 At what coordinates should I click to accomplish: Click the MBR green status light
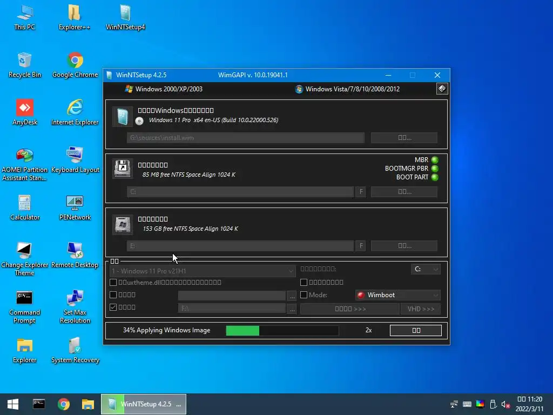click(435, 160)
